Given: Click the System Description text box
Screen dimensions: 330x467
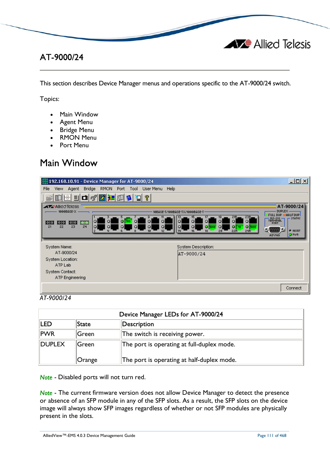Looking at the screenshot, I should [x=241, y=265].
